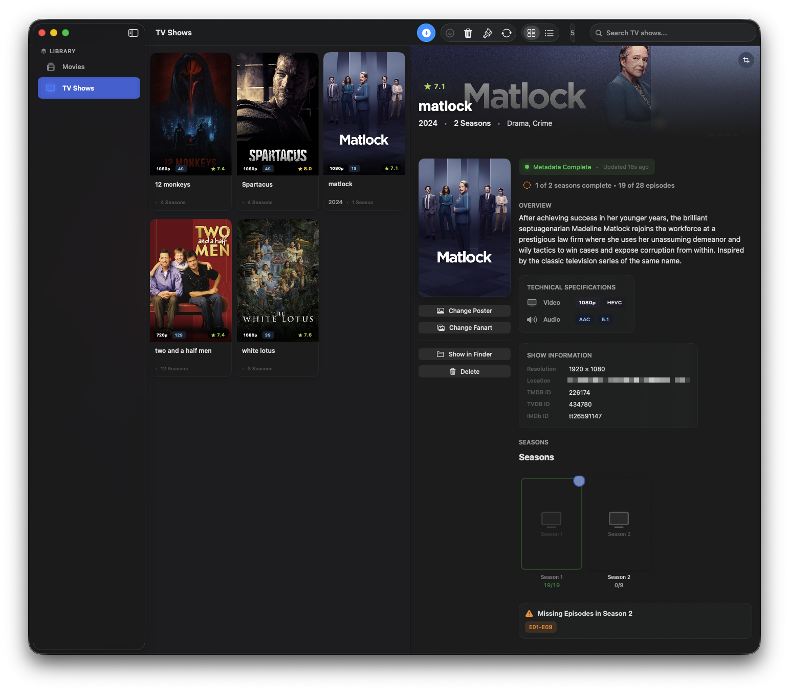
Task: Select TV Shows in the sidebar
Action: click(x=89, y=88)
